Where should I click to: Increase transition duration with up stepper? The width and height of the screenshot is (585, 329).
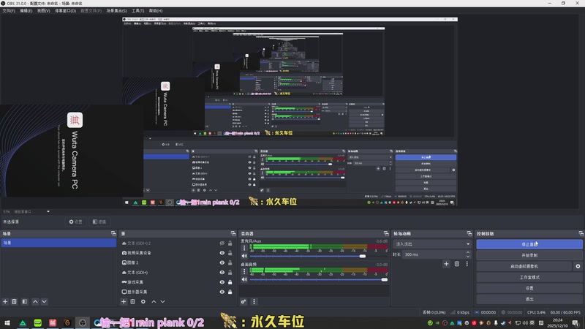(468, 252)
